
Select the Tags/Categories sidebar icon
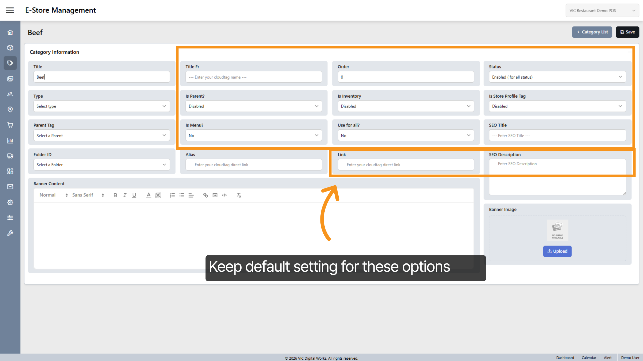(10, 63)
